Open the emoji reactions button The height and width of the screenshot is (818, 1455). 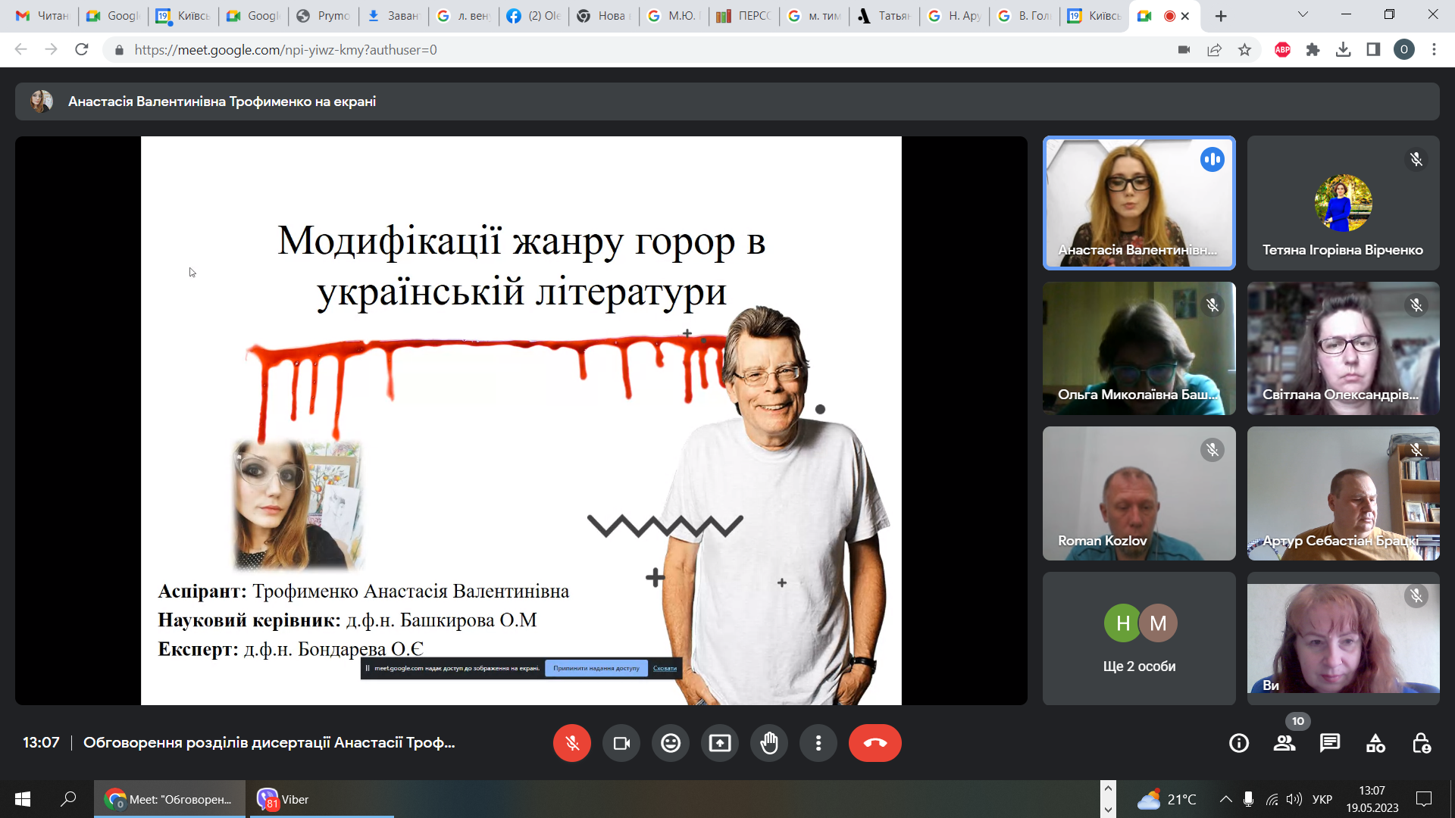pos(671,743)
